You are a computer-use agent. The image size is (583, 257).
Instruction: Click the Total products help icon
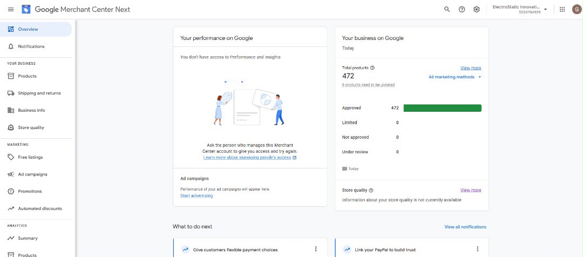(372, 68)
